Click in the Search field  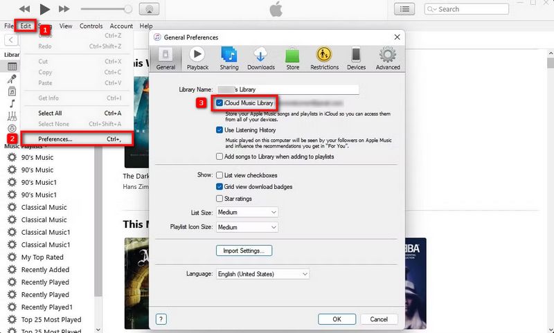point(466,9)
